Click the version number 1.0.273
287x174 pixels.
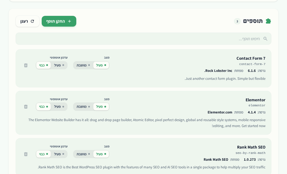pos(250,160)
